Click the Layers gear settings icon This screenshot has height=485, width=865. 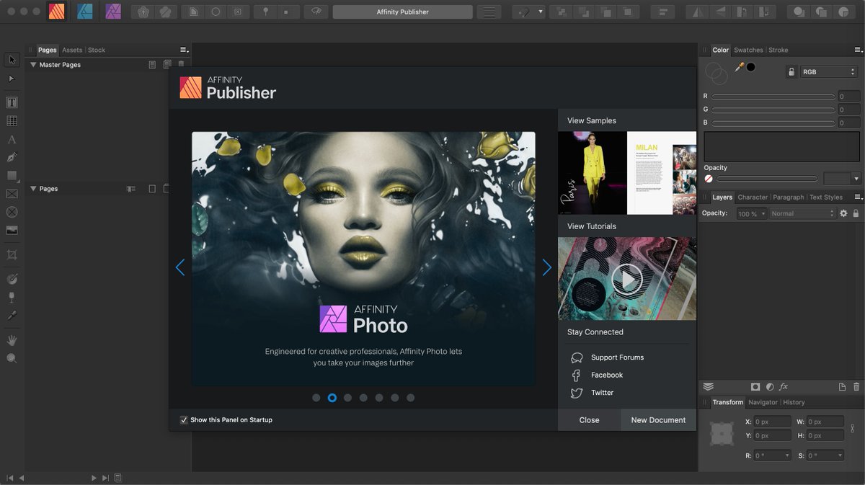(x=843, y=213)
